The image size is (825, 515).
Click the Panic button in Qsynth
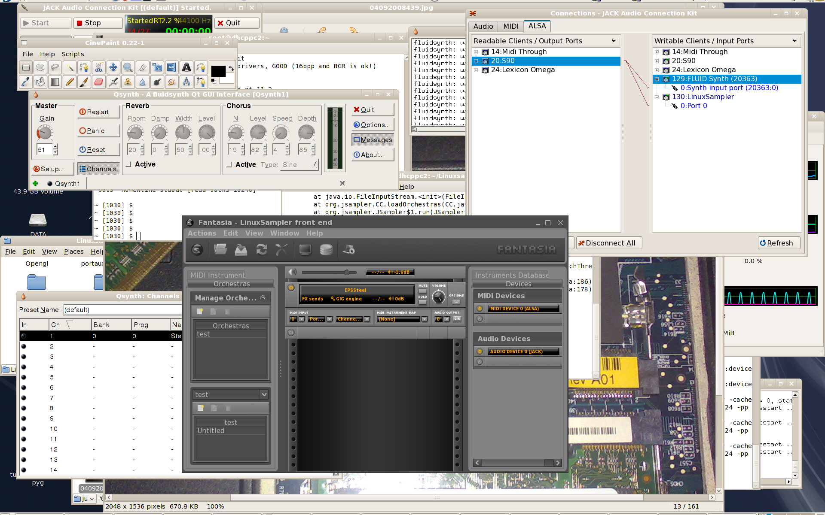coord(98,131)
